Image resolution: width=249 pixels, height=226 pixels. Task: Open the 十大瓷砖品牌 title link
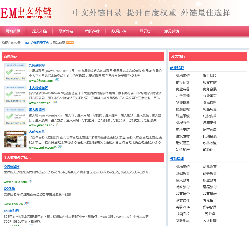(38, 88)
